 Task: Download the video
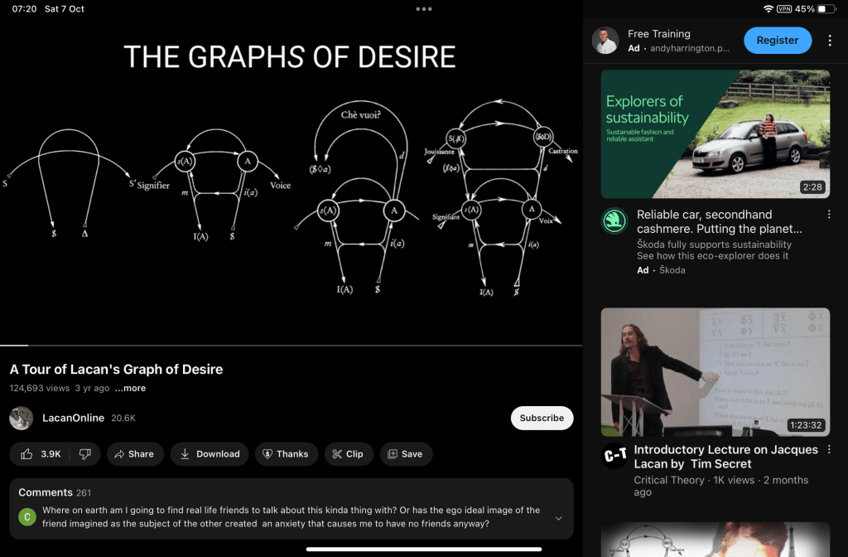(210, 453)
